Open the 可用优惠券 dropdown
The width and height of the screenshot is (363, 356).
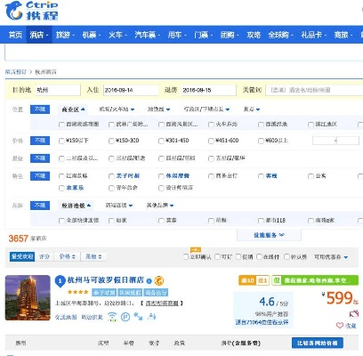pyautogui.click(x=331, y=257)
